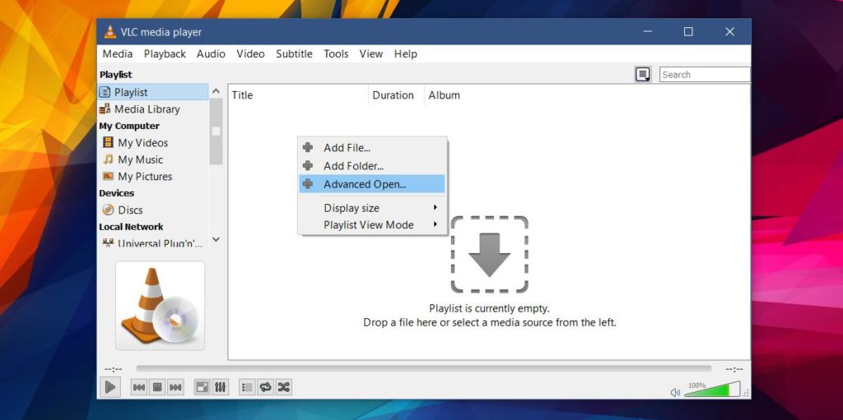Expand the Display size submenu
Screen dimensions: 843x420
[372, 208]
